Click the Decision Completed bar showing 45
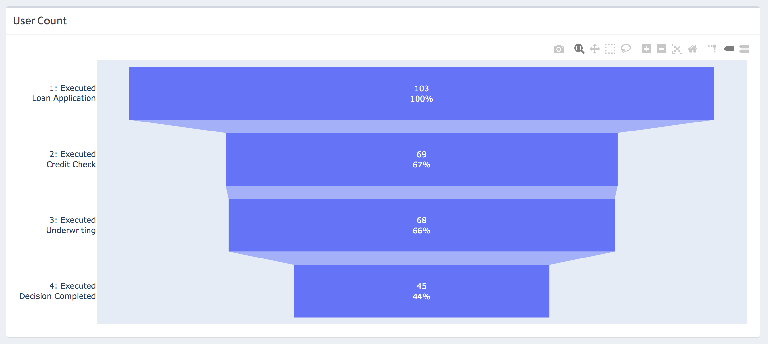The image size is (768, 344). point(422,291)
